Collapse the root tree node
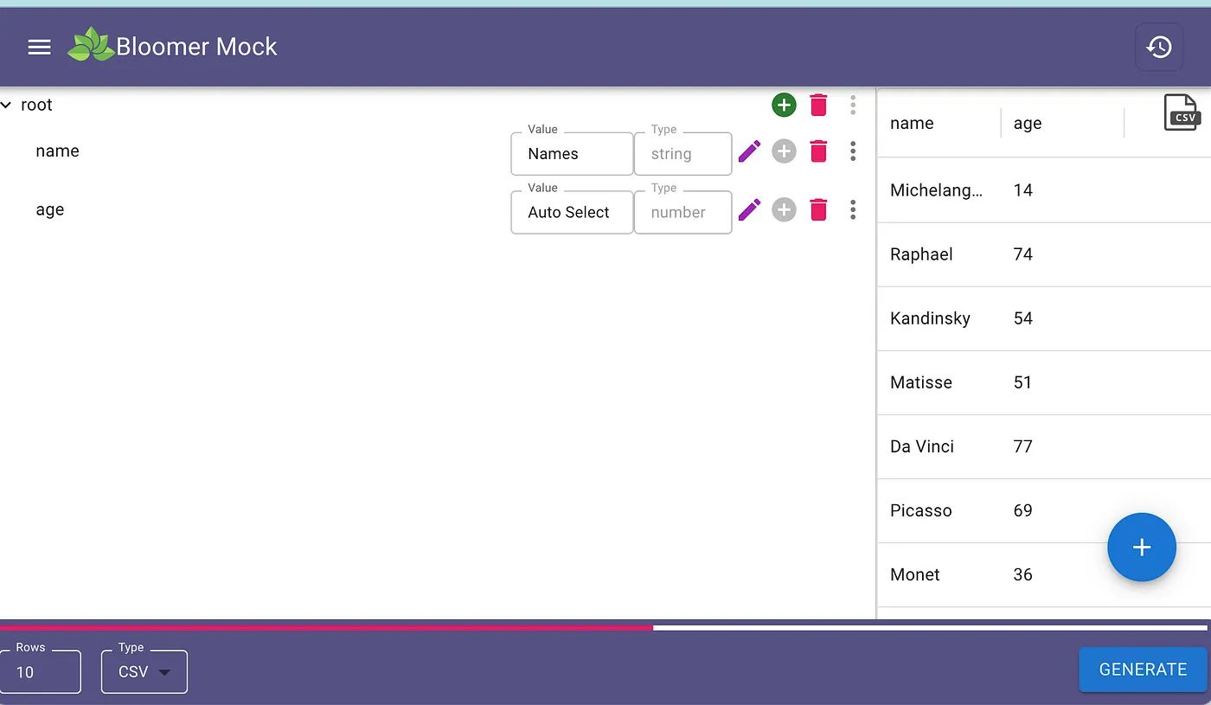This screenshot has width=1211, height=705. point(7,105)
